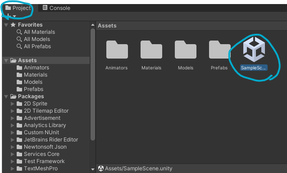
Task: Select the Models folder icon in grid
Action: [x=186, y=50]
